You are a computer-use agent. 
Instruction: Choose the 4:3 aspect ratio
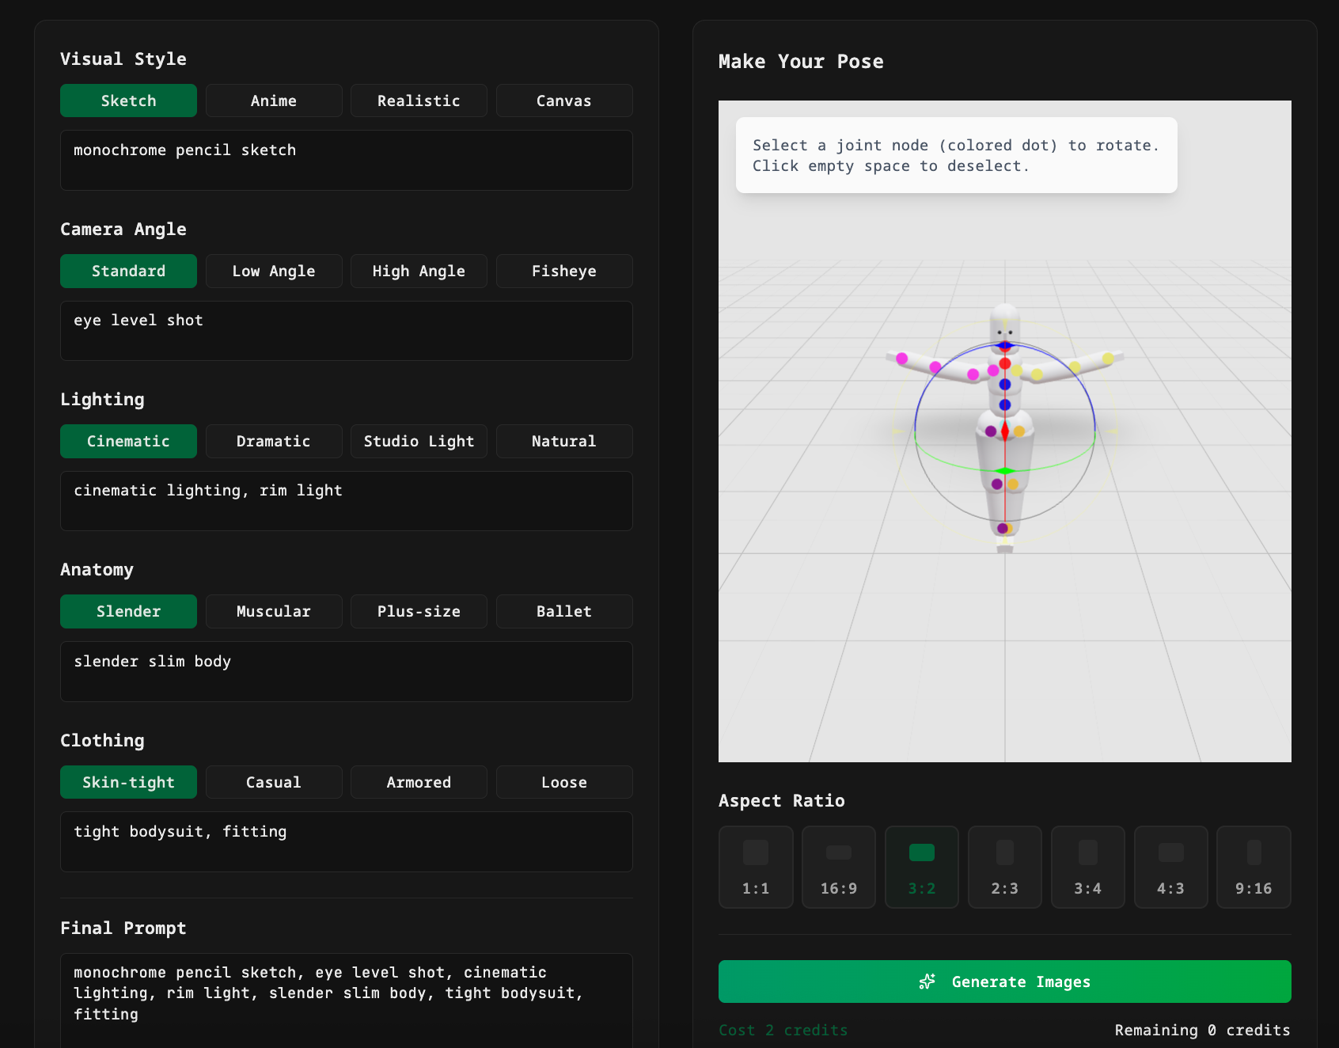[1170, 867]
